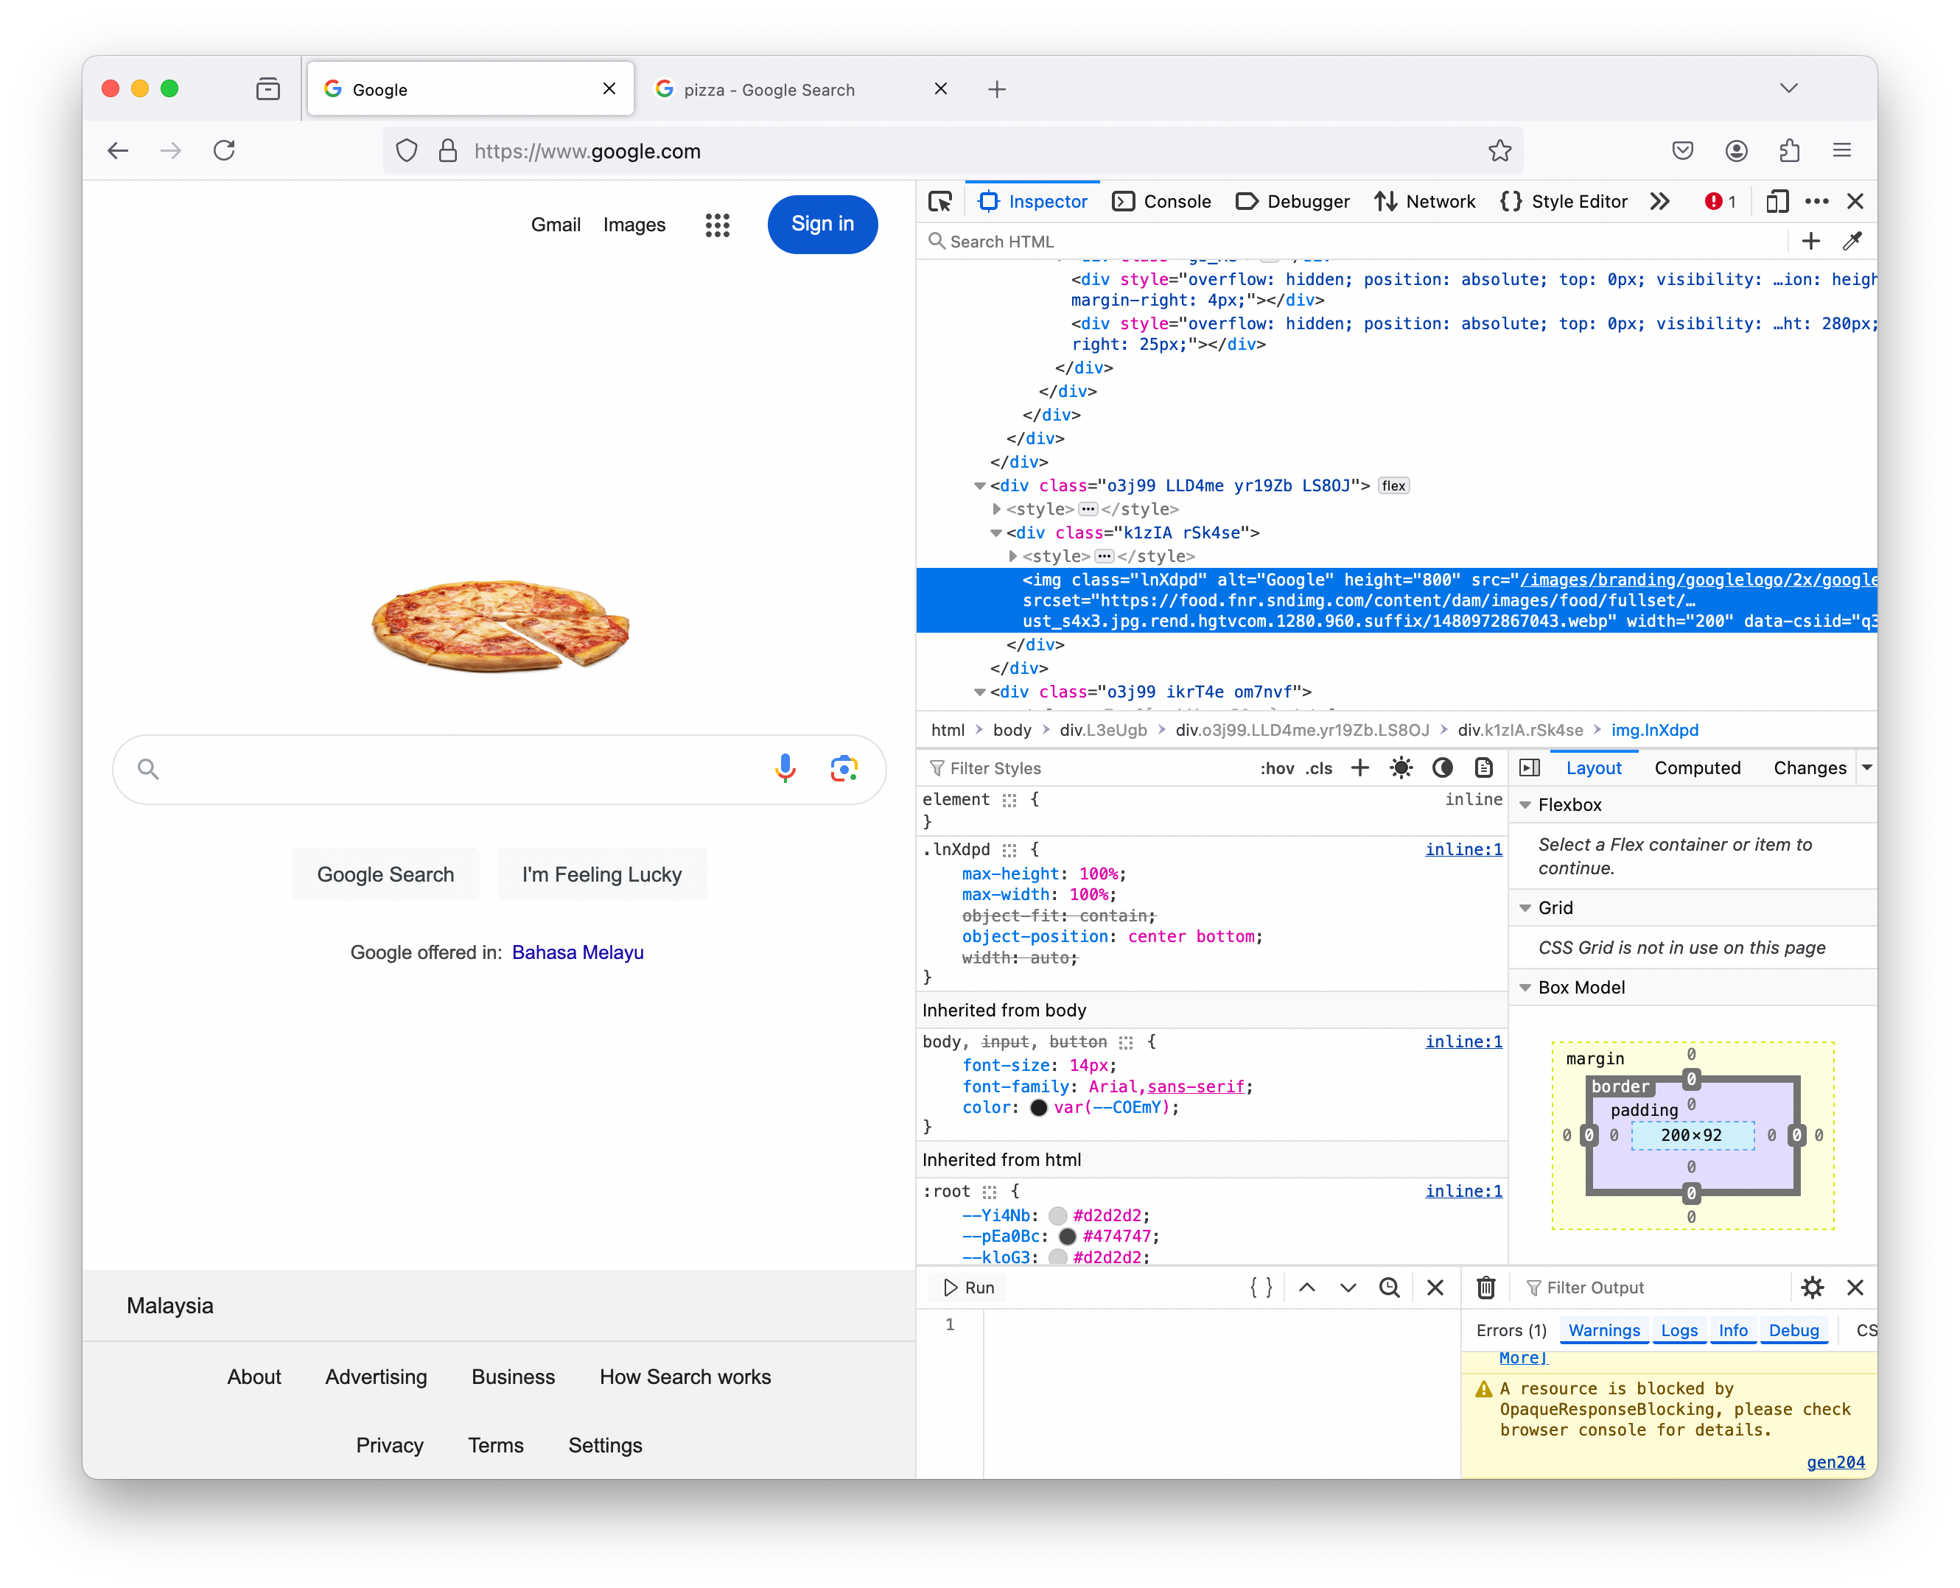
Task: Collapse Grid section
Action: point(1525,908)
